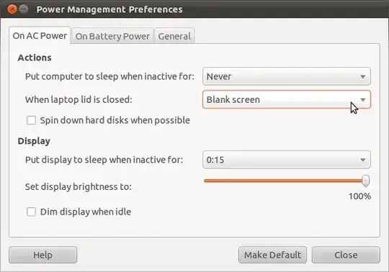Click the arrow on the Never sleep dropdown
389x272 pixels.
362,76
